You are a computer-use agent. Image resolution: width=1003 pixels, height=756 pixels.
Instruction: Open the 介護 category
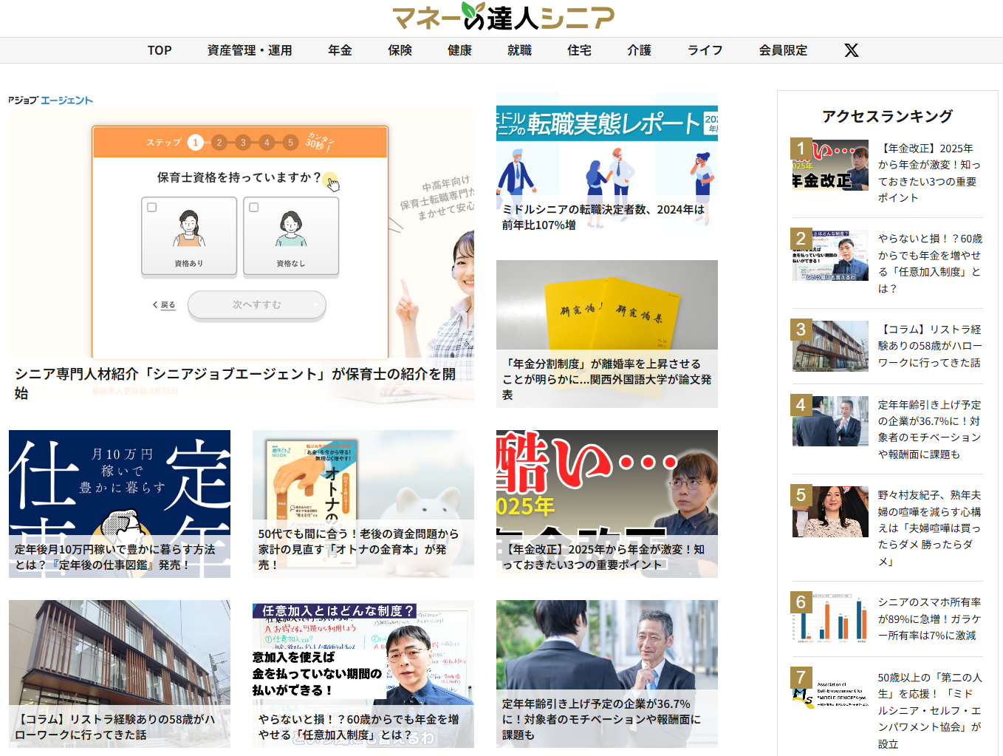[x=639, y=50]
